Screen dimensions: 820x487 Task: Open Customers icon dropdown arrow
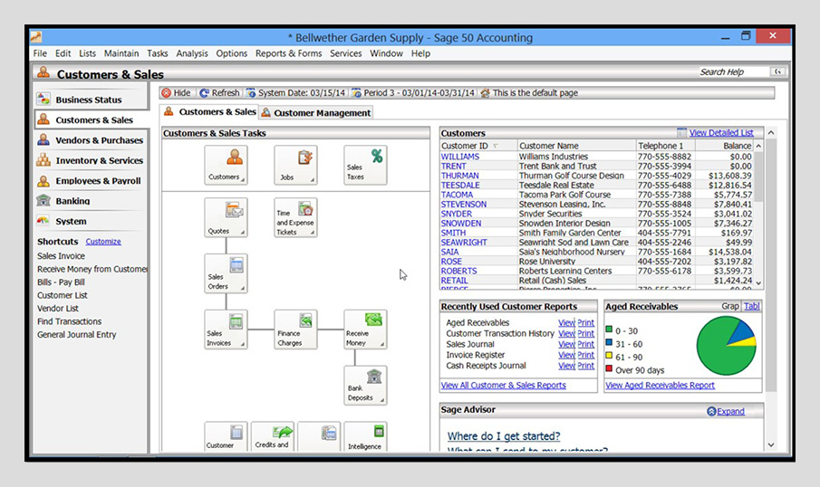[243, 180]
